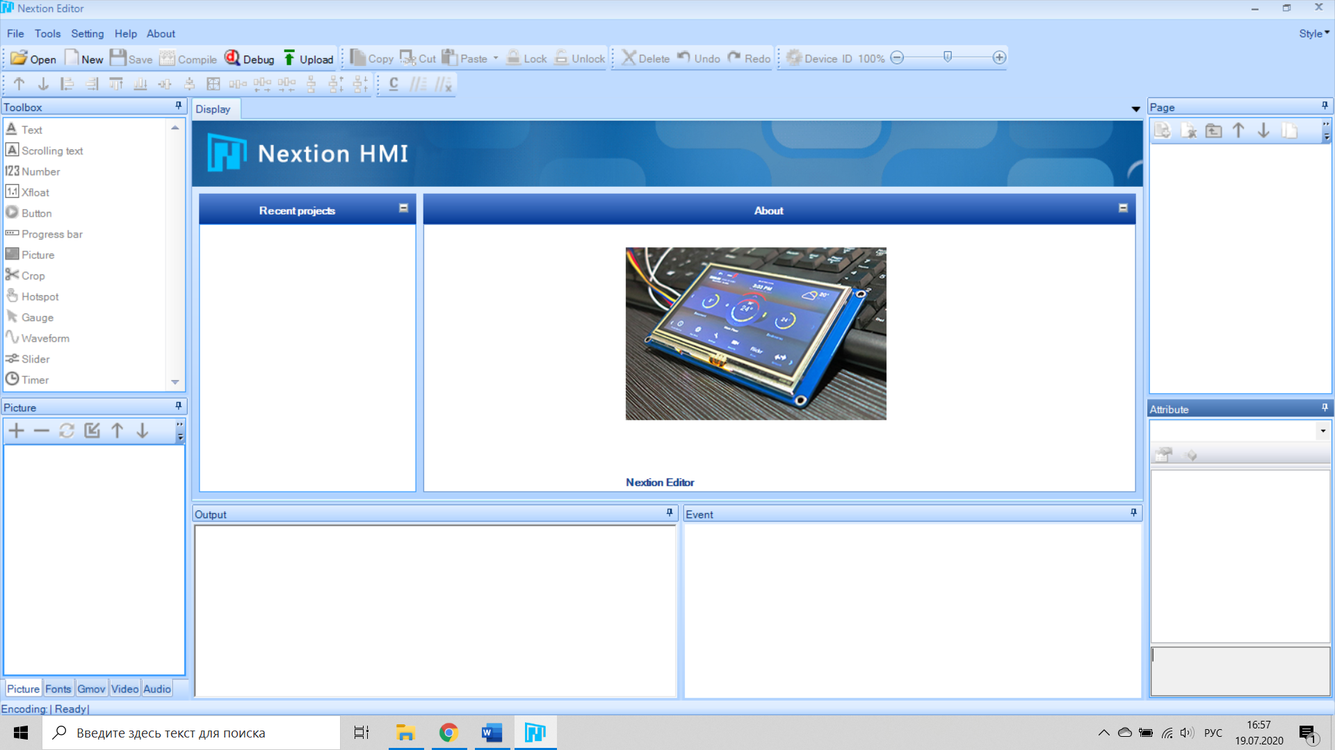Select the Waveform component
This screenshot has width=1335, height=750.
44,338
